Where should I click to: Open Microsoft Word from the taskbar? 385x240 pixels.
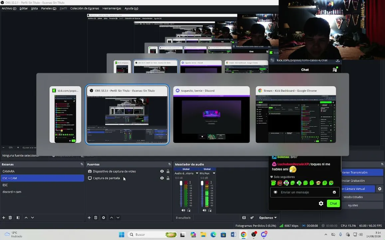233,235
